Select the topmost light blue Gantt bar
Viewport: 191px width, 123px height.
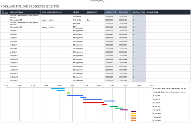[x=58, y=88]
